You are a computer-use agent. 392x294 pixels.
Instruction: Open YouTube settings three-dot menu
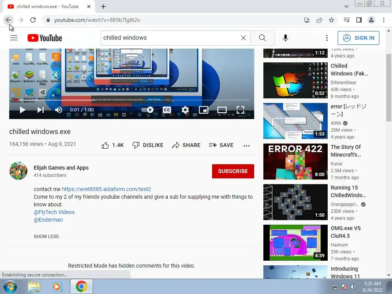327,38
